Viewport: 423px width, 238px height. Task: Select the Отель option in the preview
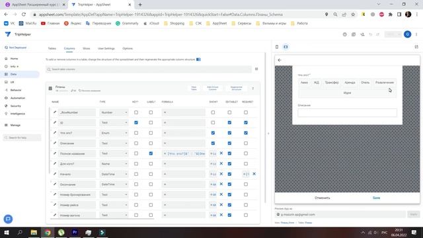[365, 83]
